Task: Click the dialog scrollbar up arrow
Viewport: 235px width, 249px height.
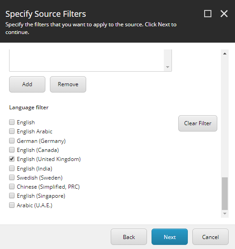Action: [225, 54]
